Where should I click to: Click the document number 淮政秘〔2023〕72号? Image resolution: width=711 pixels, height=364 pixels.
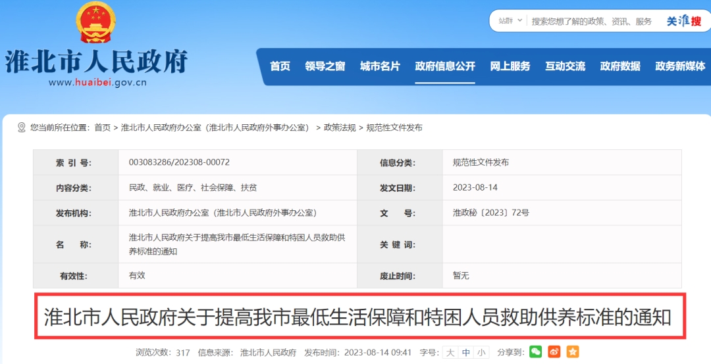[x=490, y=213]
